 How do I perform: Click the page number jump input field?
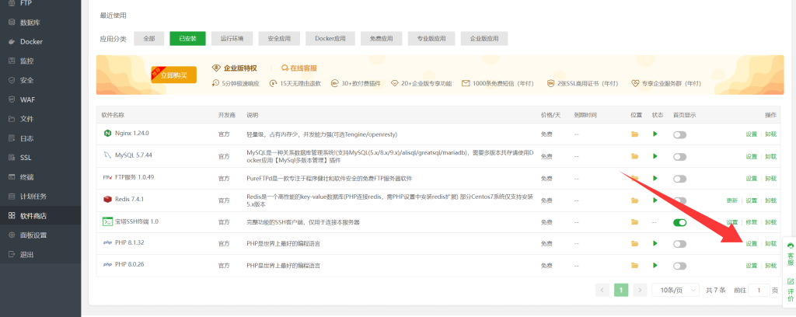(x=758, y=290)
